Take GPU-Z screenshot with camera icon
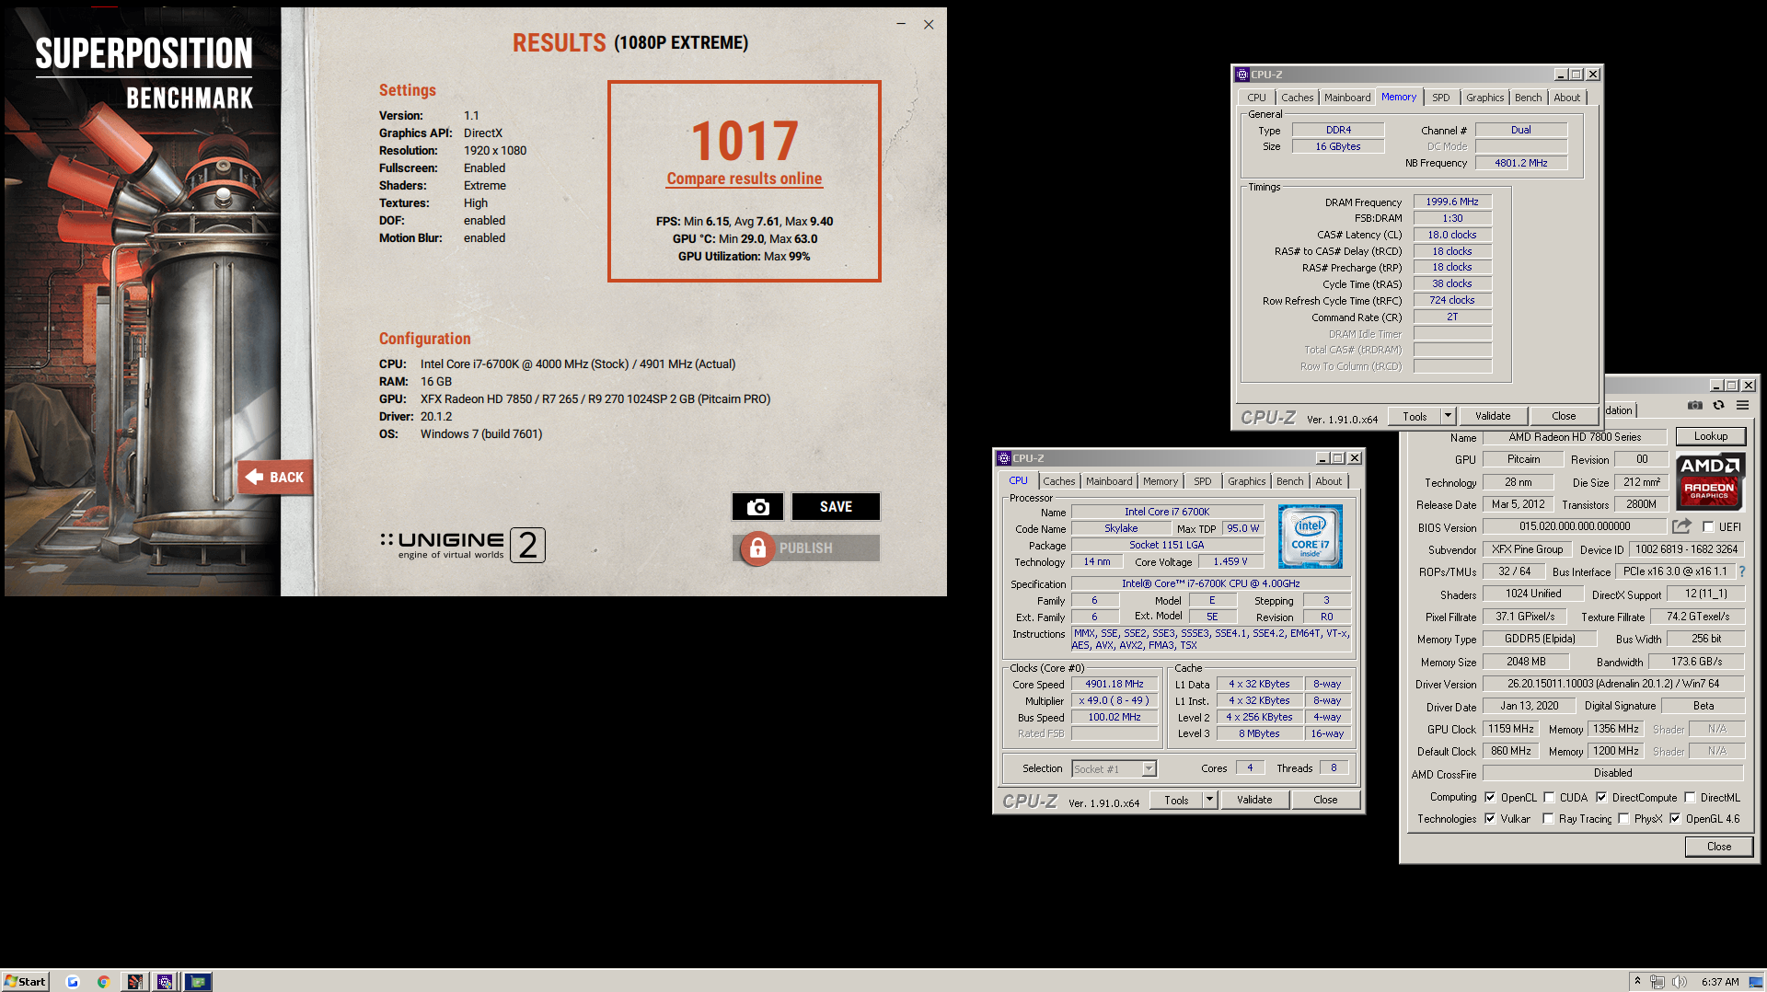Image resolution: width=1767 pixels, height=992 pixels. (1695, 405)
